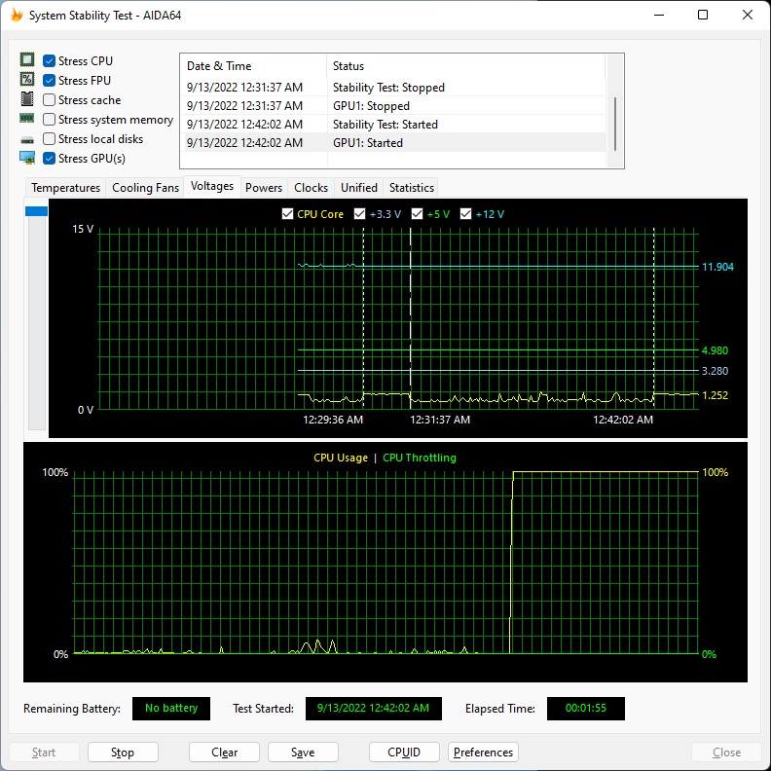Select the 'Stability Test: Stopped' log row
Image resolution: width=771 pixels, height=771 pixels.
[393, 88]
